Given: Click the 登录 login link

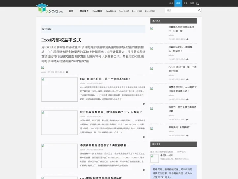Looking at the screenshot, I should (185, 3).
